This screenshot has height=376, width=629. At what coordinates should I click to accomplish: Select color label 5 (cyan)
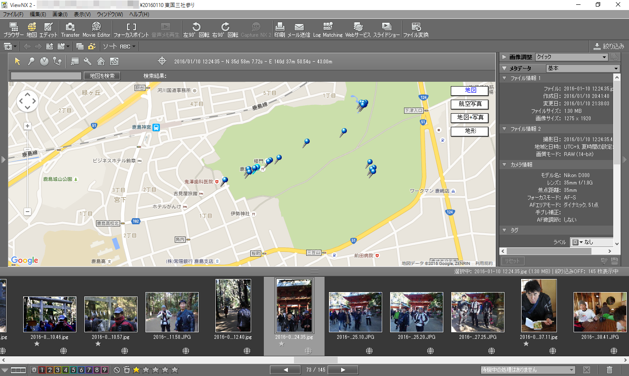[73, 370]
